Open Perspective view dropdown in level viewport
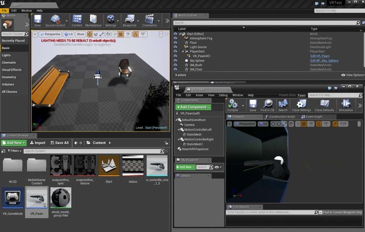365x232 pixels. click(51, 34)
